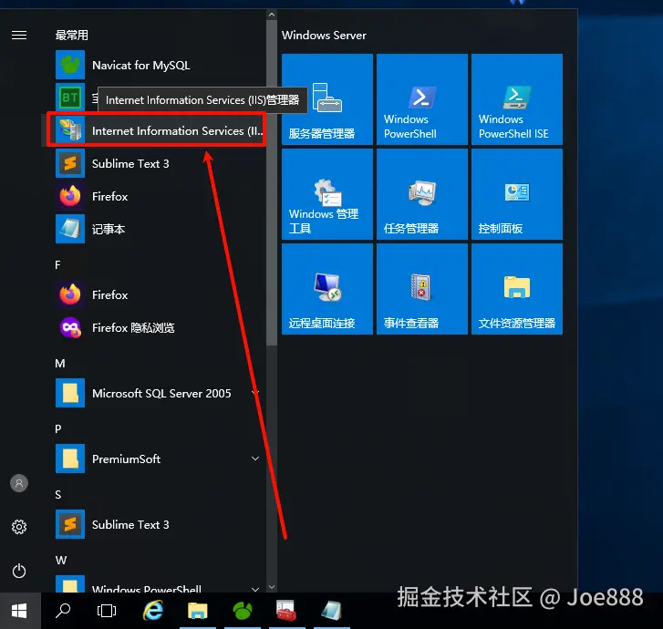Switch to Navicat in the taskbar
Viewport: 663px width, 629px height.
point(243,611)
